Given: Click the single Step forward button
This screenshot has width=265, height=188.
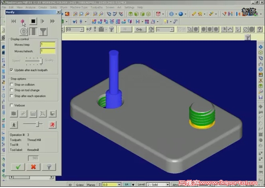Looking at the screenshot, I should [x=42, y=21].
